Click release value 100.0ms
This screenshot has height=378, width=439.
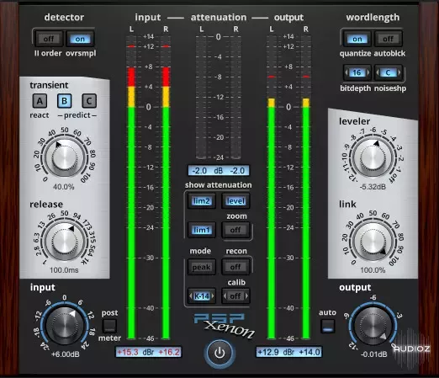point(64,270)
